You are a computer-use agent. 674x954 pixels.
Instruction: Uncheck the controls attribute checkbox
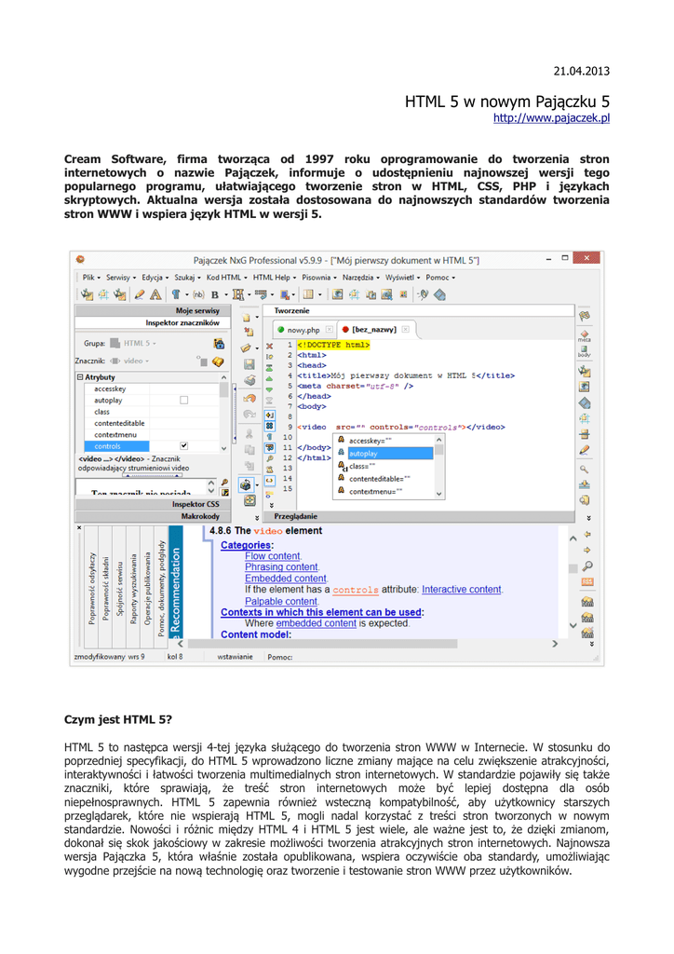(183, 446)
